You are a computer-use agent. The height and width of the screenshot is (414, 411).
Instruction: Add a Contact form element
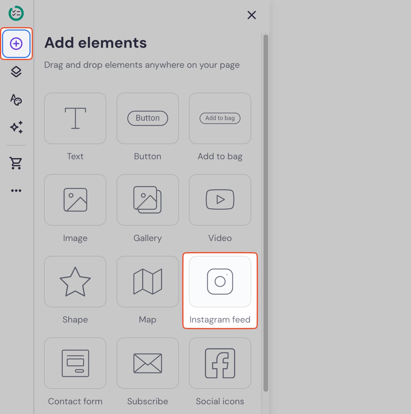click(x=75, y=363)
